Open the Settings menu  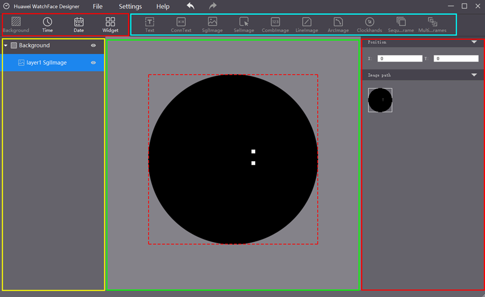click(x=130, y=7)
